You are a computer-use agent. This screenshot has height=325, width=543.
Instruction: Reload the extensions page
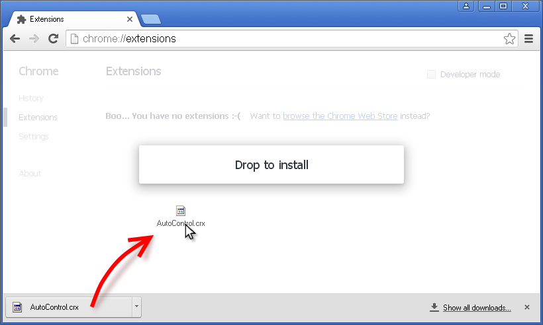click(53, 39)
